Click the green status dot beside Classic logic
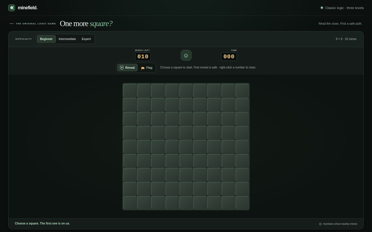 322,8
